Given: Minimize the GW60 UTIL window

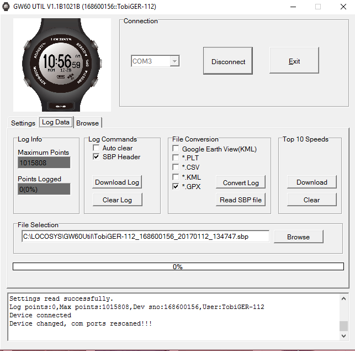Looking at the screenshot, I should (x=293, y=7).
